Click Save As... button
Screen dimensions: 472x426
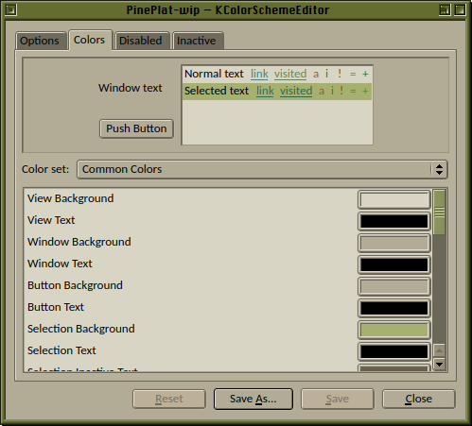pyautogui.click(x=253, y=399)
